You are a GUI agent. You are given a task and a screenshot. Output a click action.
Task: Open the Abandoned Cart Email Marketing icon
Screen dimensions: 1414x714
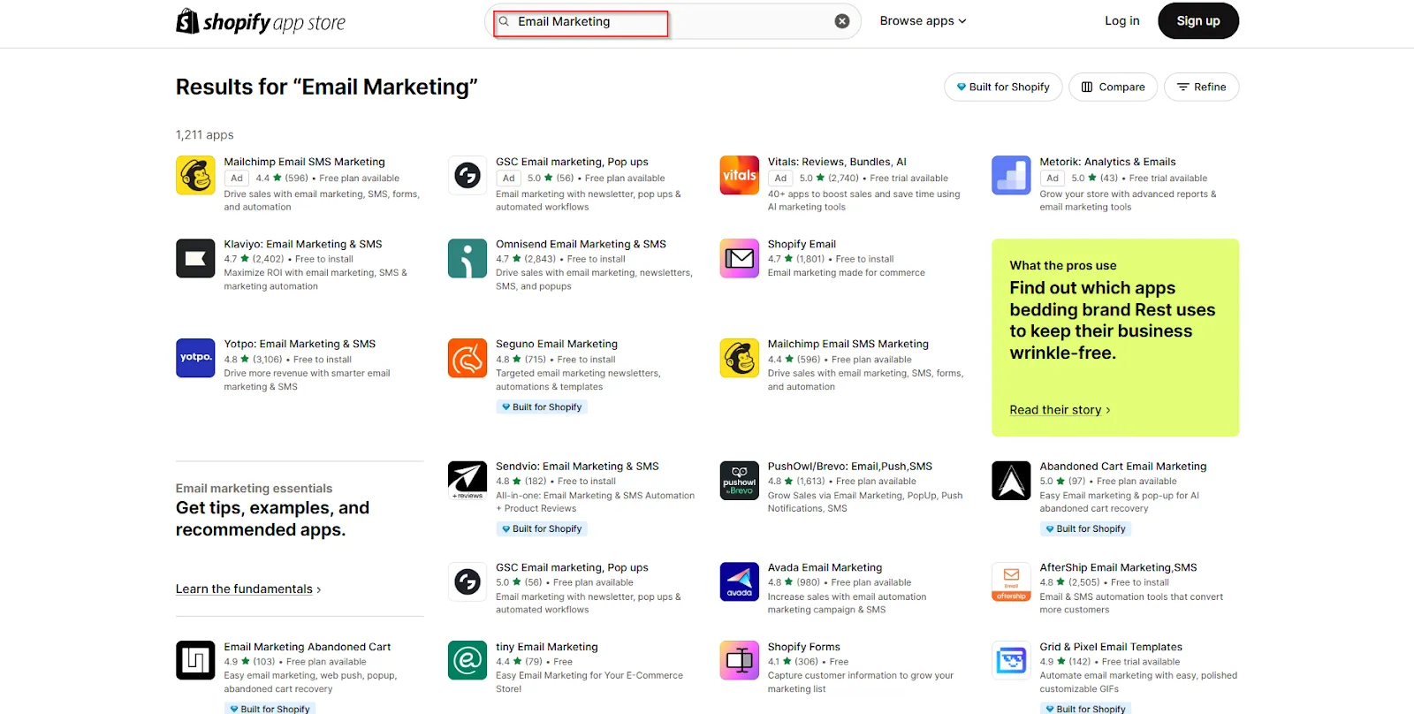1011,480
